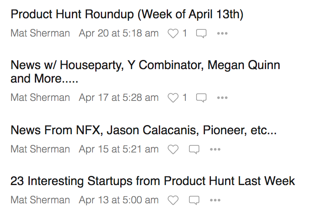Click Mat Sherman author name on Apr 20 post
The height and width of the screenshot is (220, 324).
coord(40,33)
